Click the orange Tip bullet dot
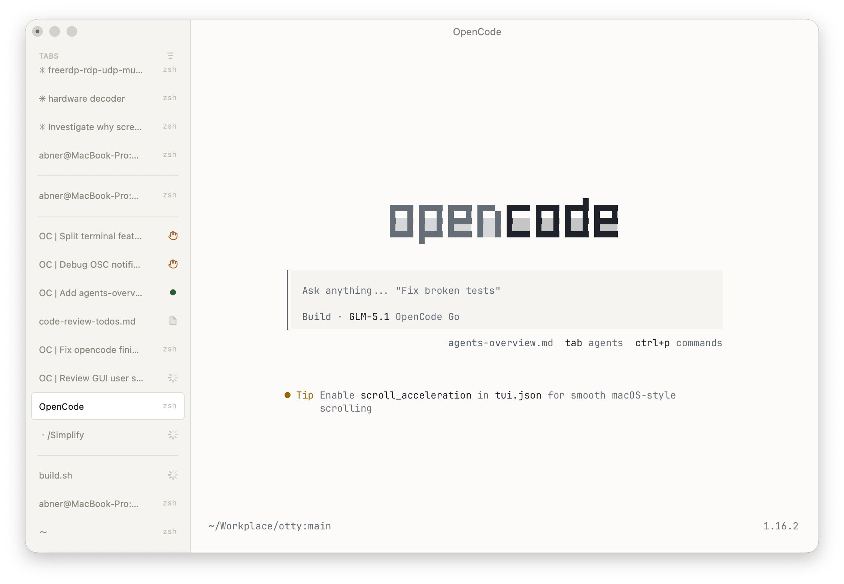The height and width of the screenshot is (584, 844). tap(288, 395)
